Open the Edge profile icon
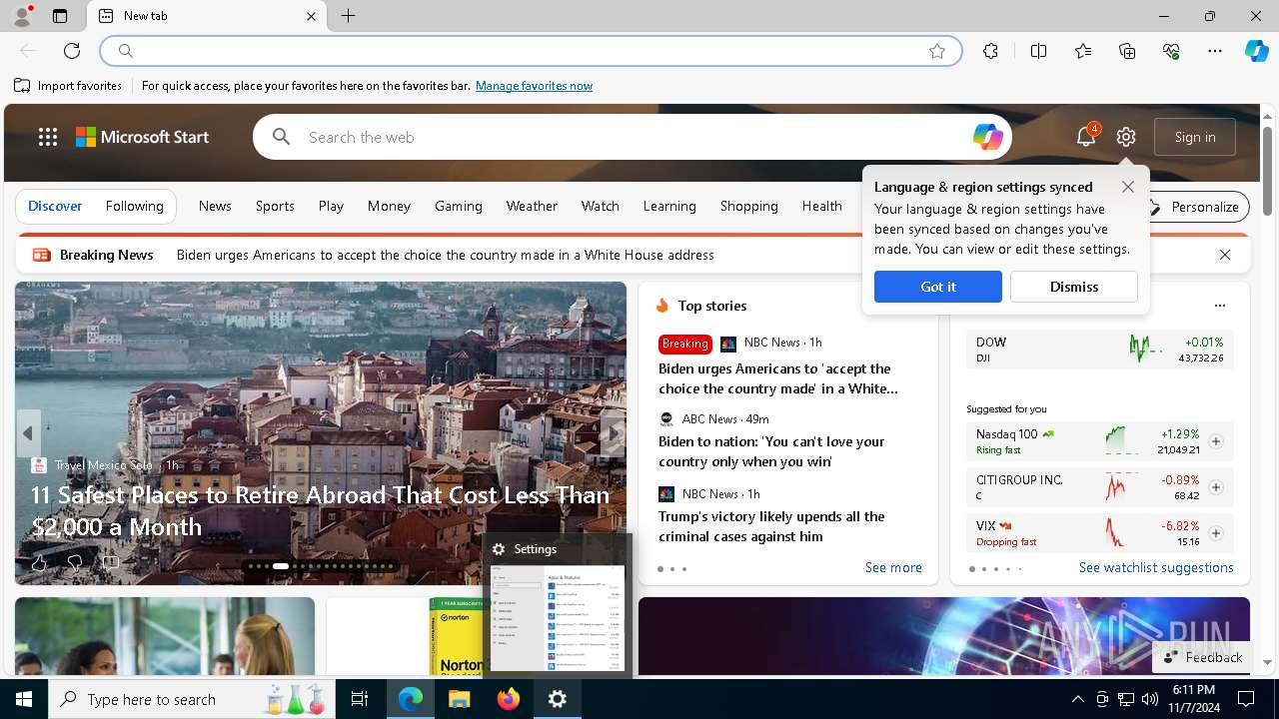 tap(21, 16)
